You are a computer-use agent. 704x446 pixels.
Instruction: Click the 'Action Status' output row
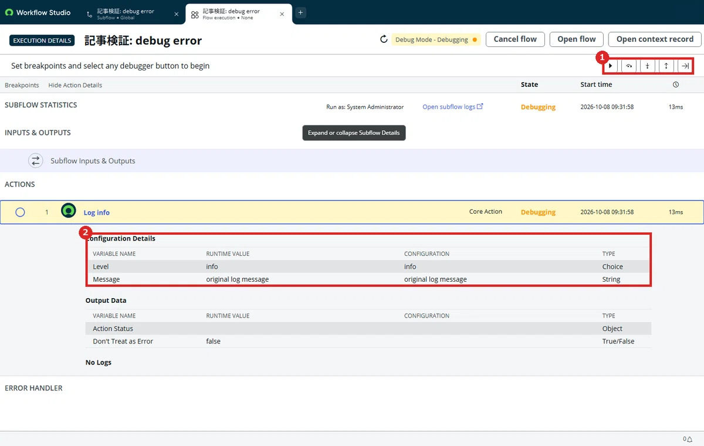tap(368, 329)
